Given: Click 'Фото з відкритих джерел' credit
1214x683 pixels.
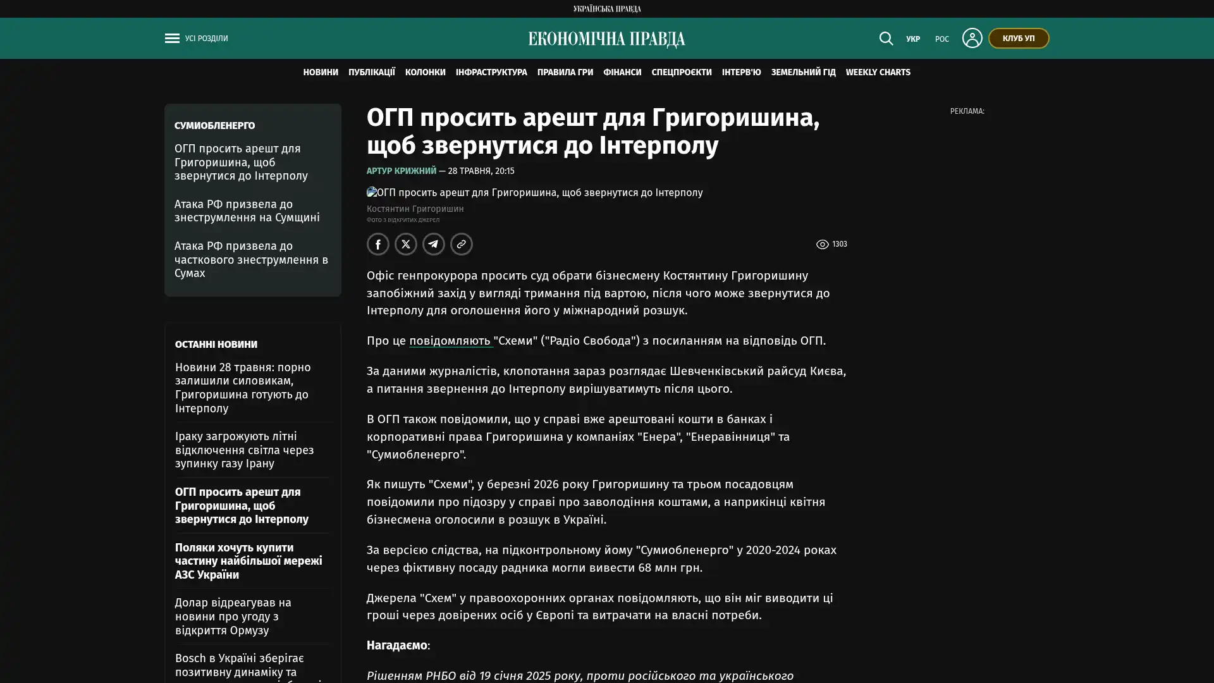Looking at the screenshot, I should [403, 220].
